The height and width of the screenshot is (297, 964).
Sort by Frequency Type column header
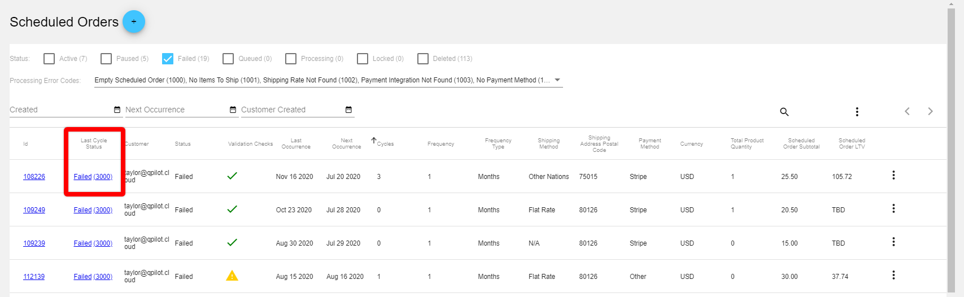pos(498,143)
